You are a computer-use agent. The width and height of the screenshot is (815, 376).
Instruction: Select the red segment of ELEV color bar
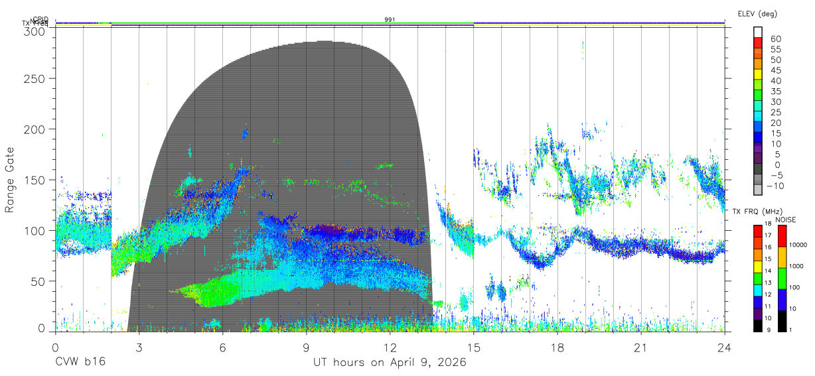[x=759, y=42]
